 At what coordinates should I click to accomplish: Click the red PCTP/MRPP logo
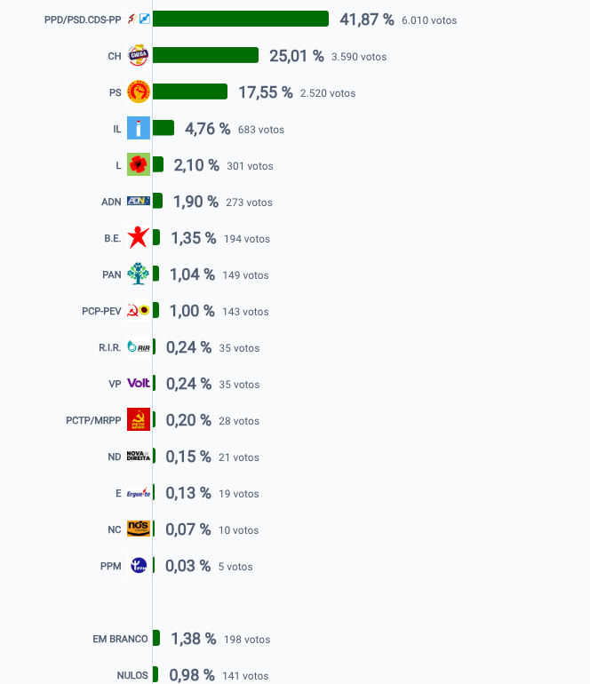(139, 419)
